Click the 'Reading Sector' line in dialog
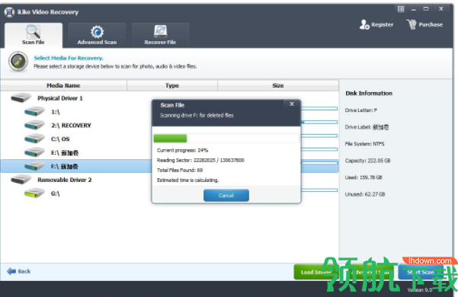The image size is (458, 297). tap(200, 160)
